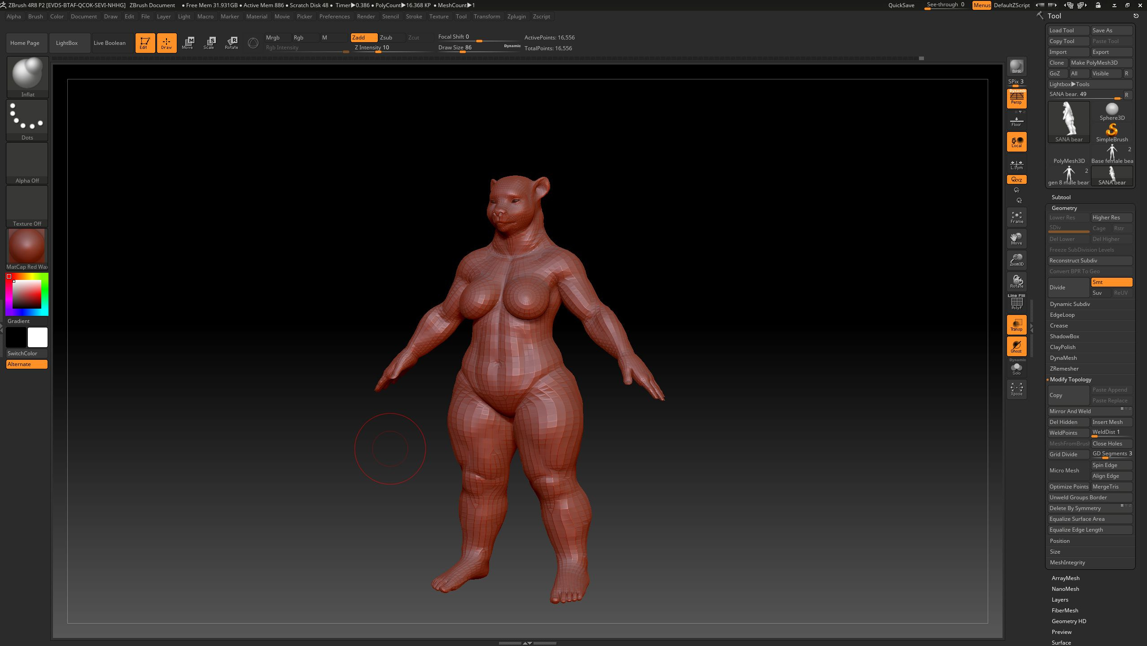The width and height of the screenshot is (1147, 646).
Task: Click the Xpose icon
Action: 1016,388
